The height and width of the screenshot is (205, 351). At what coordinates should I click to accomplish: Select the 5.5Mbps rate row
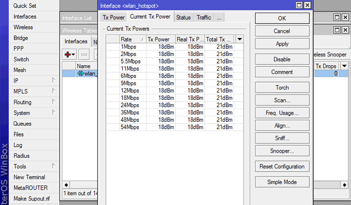[x=175, y=61]
